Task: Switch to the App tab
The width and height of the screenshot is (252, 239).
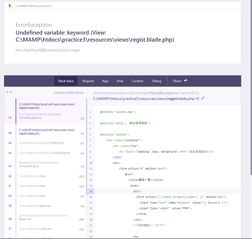Action: (105, 81)
